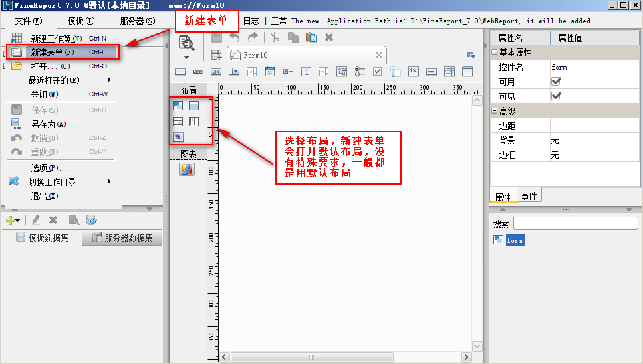Select the number field widget icon
The width and height of the screenshot is (643, 364).
[x=305, y=72]
